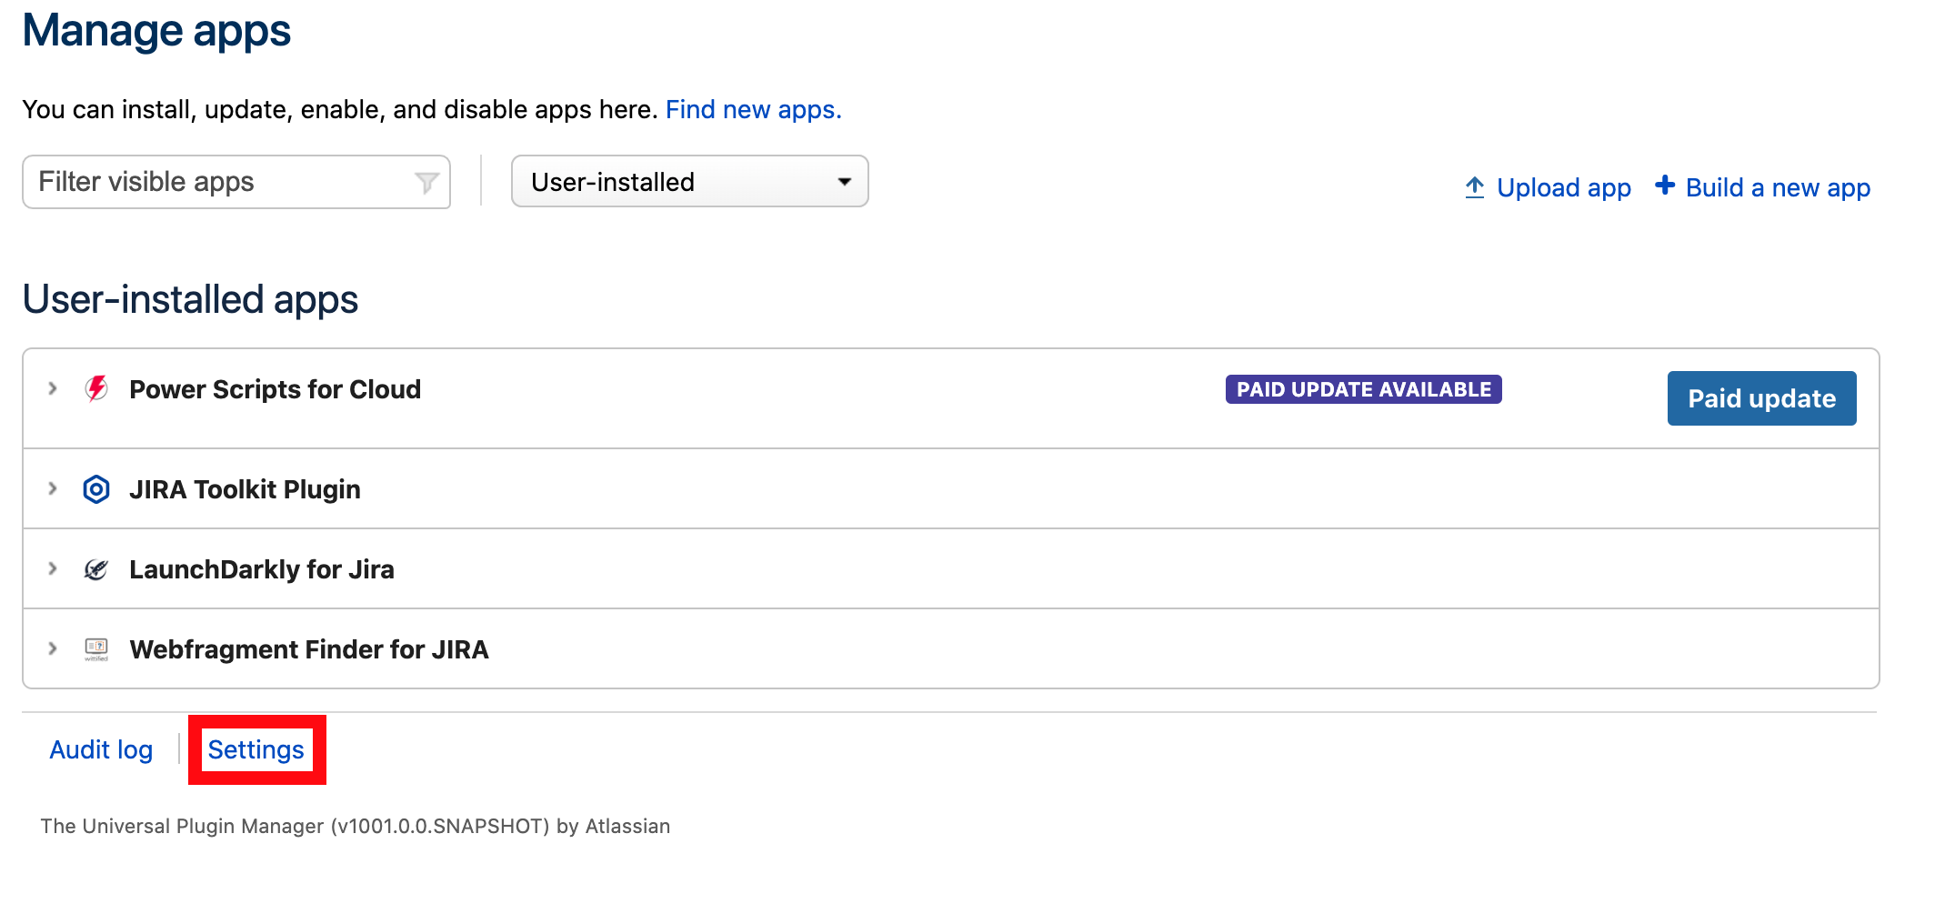Select the Power Scripts for Cloud name

coord(275,389)
